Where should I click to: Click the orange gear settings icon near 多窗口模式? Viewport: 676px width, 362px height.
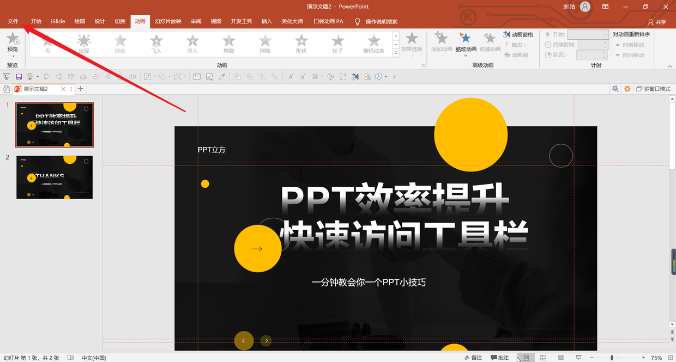(627, 89)
